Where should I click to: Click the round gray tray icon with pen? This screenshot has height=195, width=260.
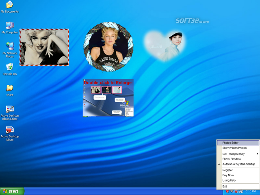click(x=232, y=191)
